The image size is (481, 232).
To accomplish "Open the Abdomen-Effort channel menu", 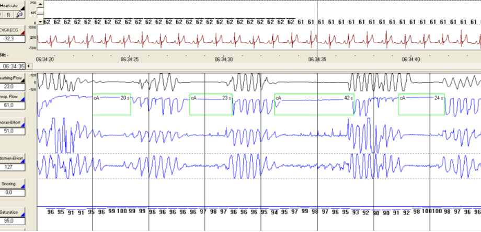I will click(x=13, y=158).
